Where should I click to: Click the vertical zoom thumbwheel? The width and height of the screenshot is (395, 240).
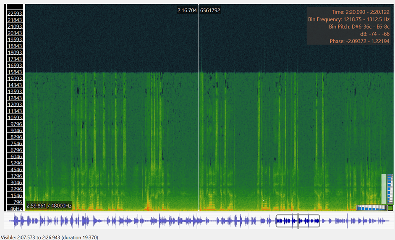point(390,189)
